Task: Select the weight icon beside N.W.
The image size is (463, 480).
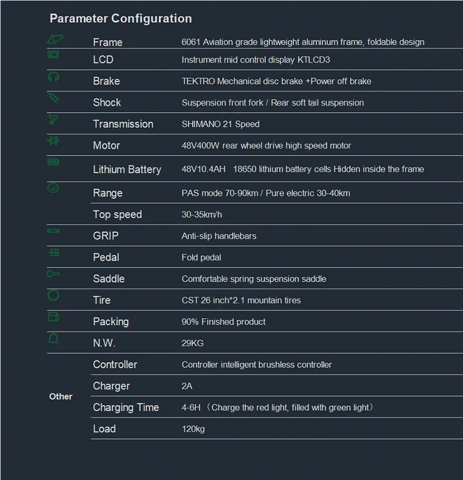Action: click(x=53, y=338)
